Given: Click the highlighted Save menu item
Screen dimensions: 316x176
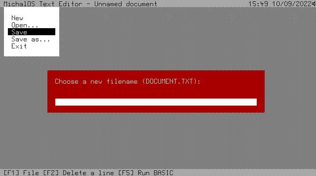Looking at the screenshot, I should [x=32, y=32].
